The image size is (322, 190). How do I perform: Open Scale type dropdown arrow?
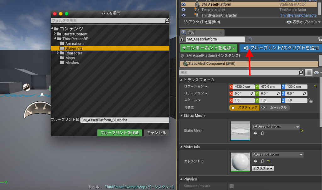tap(200, 100)
